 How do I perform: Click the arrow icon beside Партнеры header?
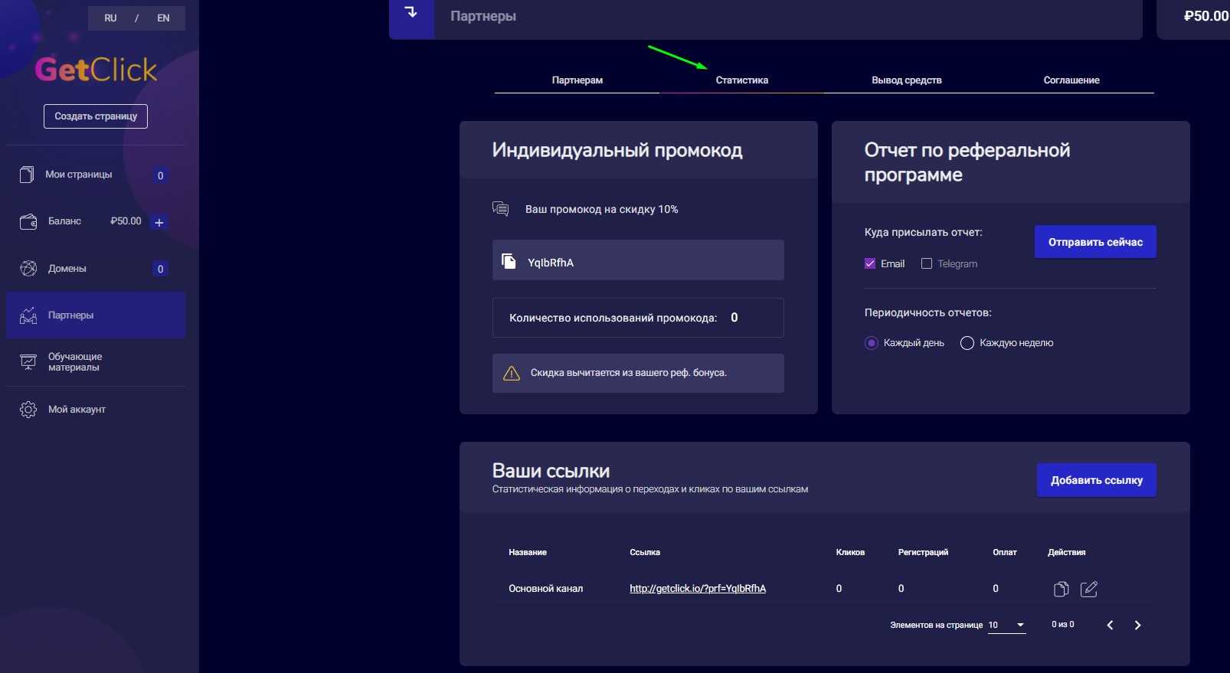pyautogui.click(x=411, y=13)
